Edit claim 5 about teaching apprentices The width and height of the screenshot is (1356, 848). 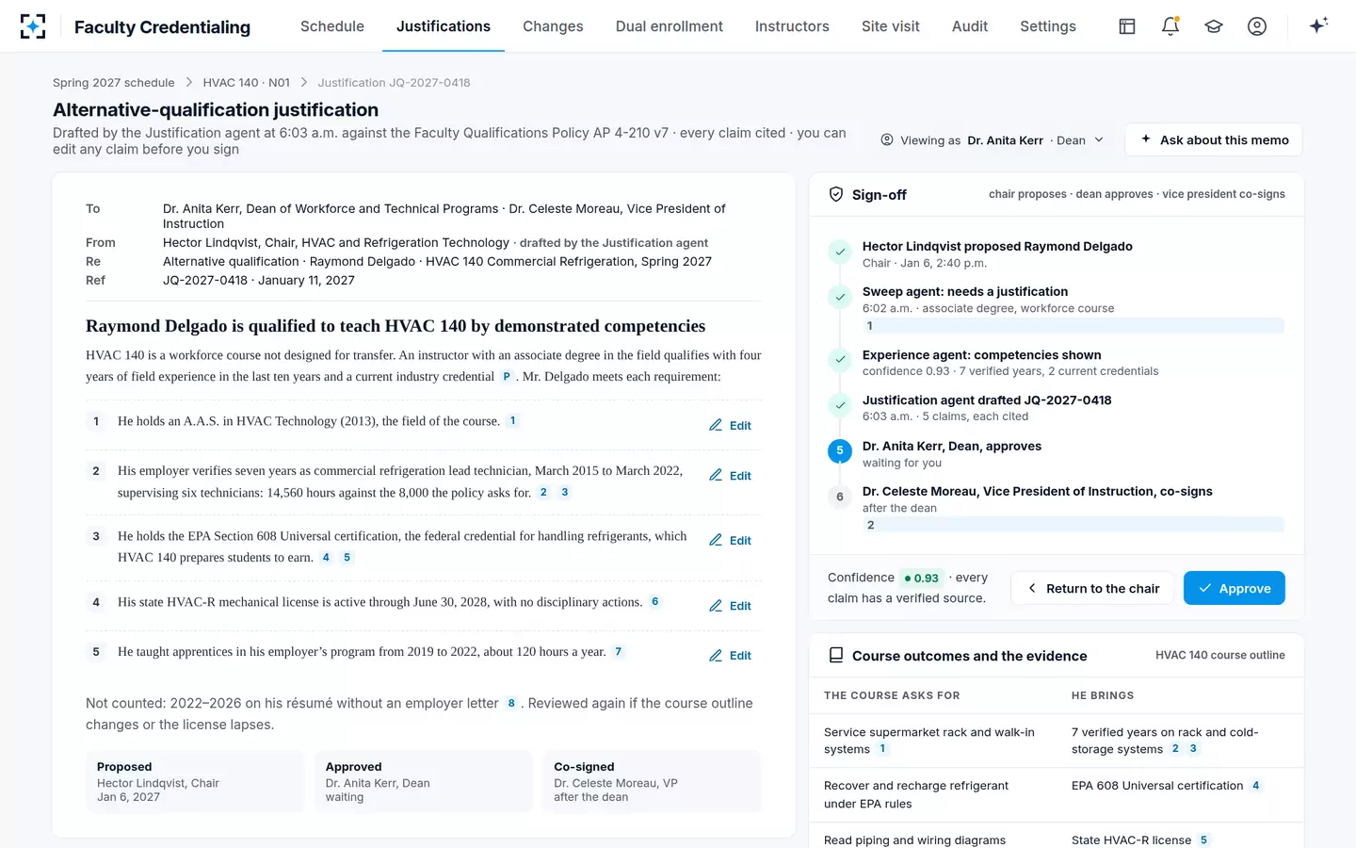pos(730,656)
